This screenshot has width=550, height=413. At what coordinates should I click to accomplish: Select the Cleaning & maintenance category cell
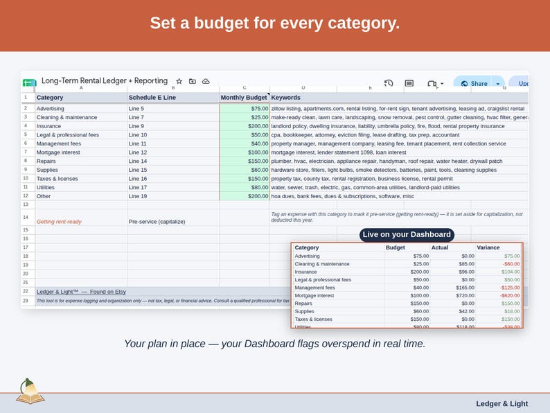[x=81, y=117]
